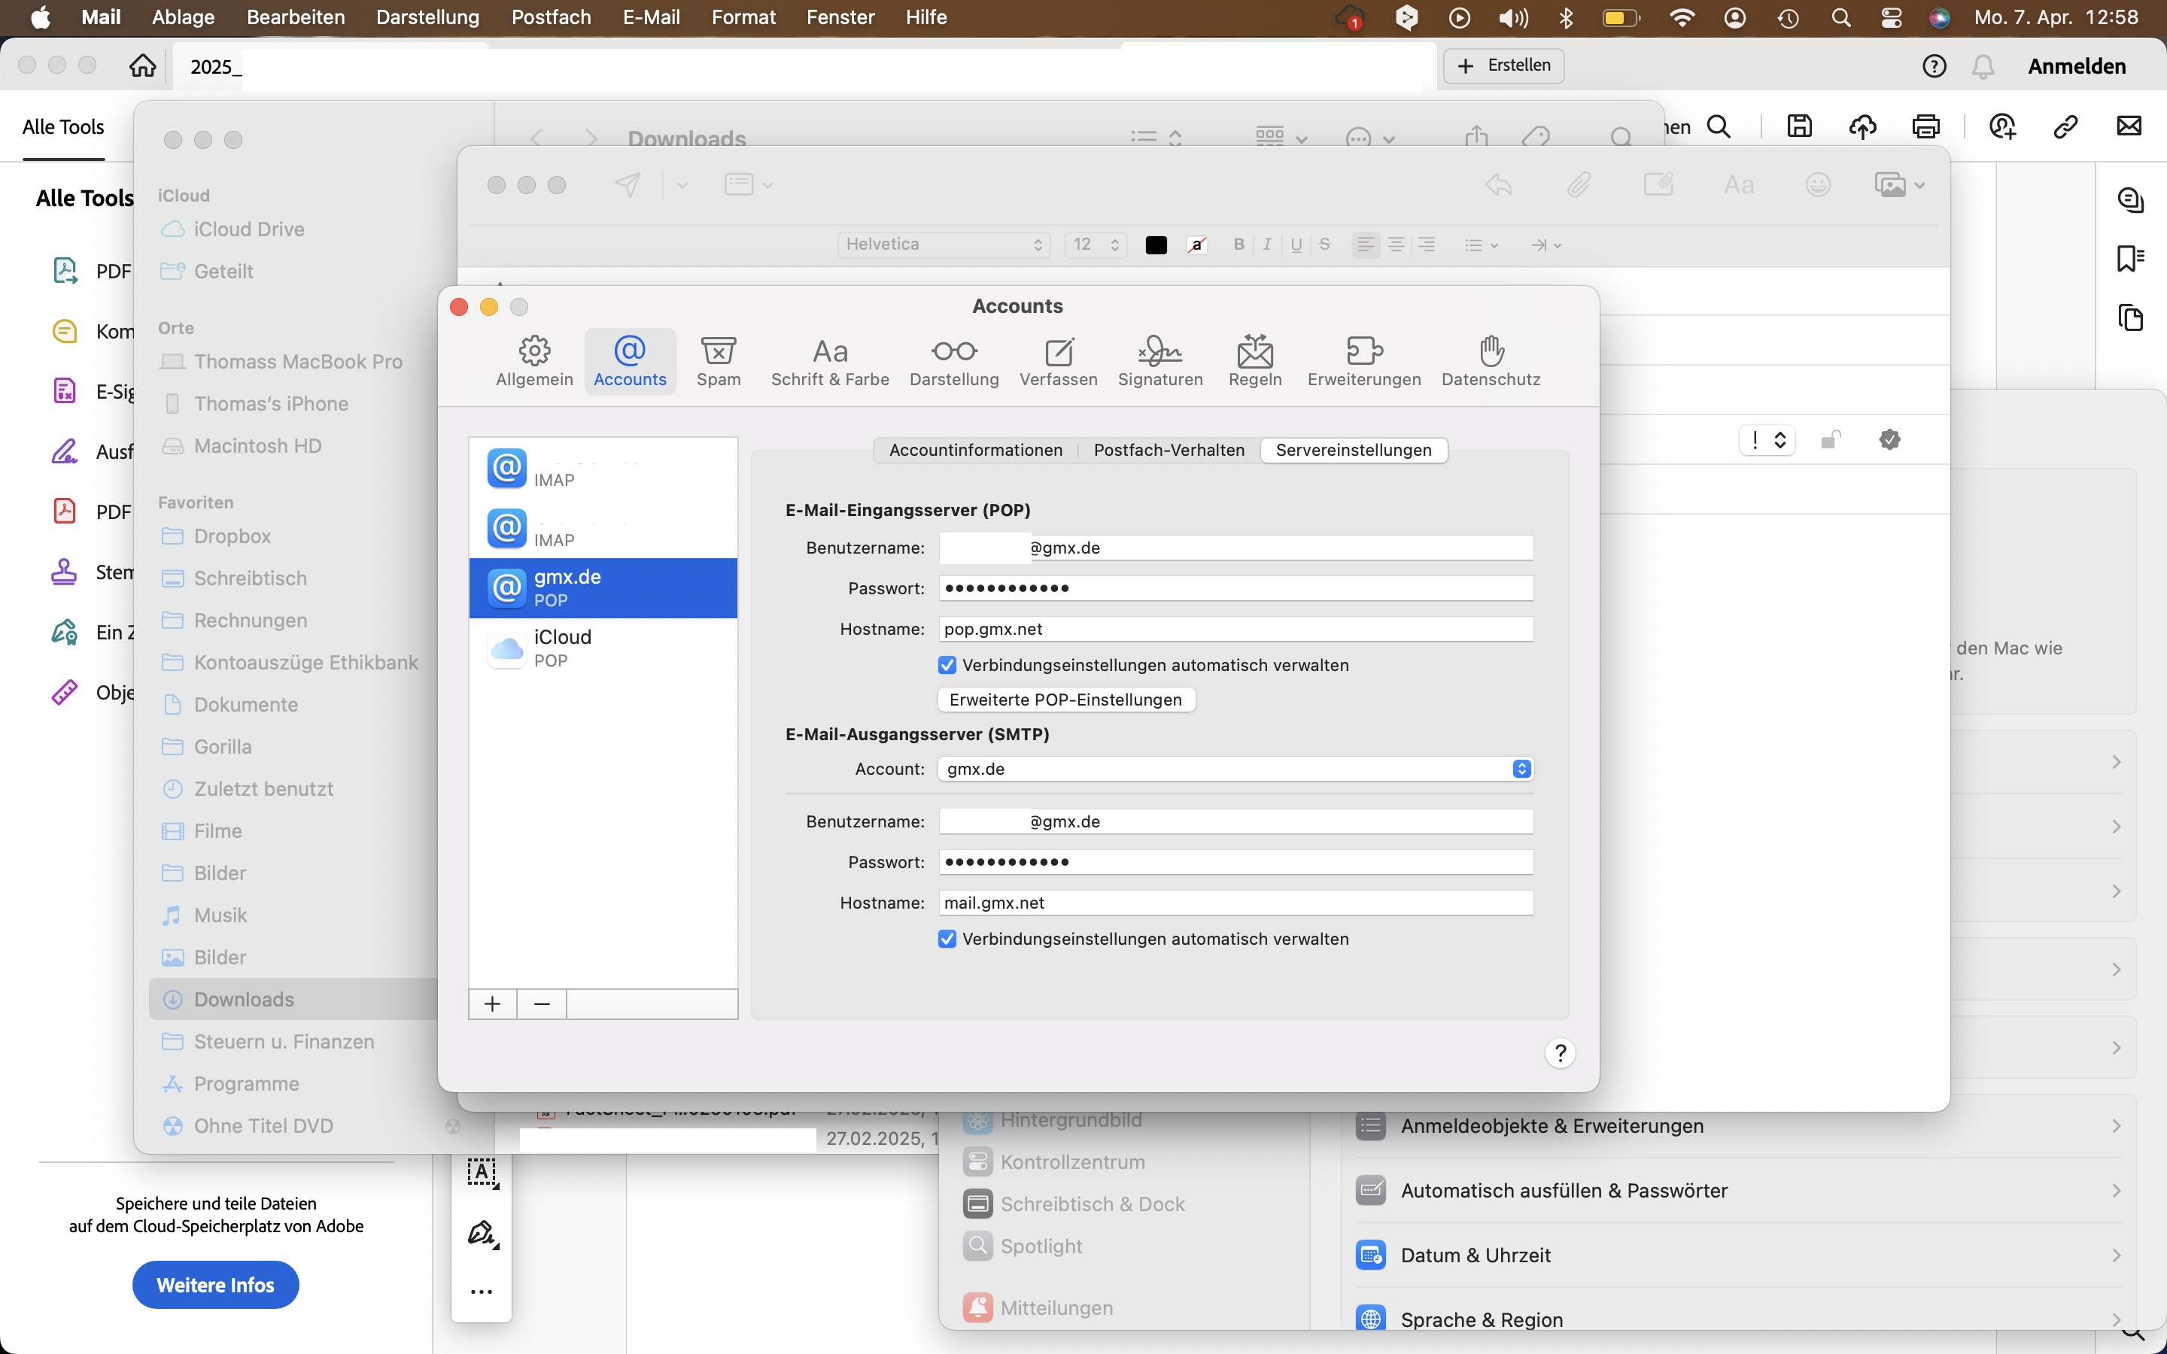Click the Adobe print icon
2167x1354 pixels.
1925,126
